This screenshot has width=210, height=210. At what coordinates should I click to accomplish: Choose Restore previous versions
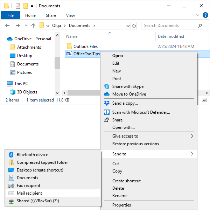(149, 144)
